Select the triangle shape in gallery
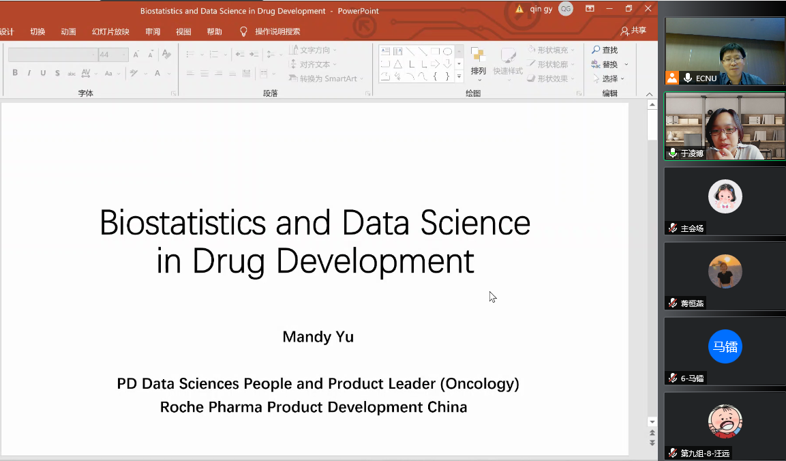The width and height of the screenshot is (786, 461). coord(397,64)
